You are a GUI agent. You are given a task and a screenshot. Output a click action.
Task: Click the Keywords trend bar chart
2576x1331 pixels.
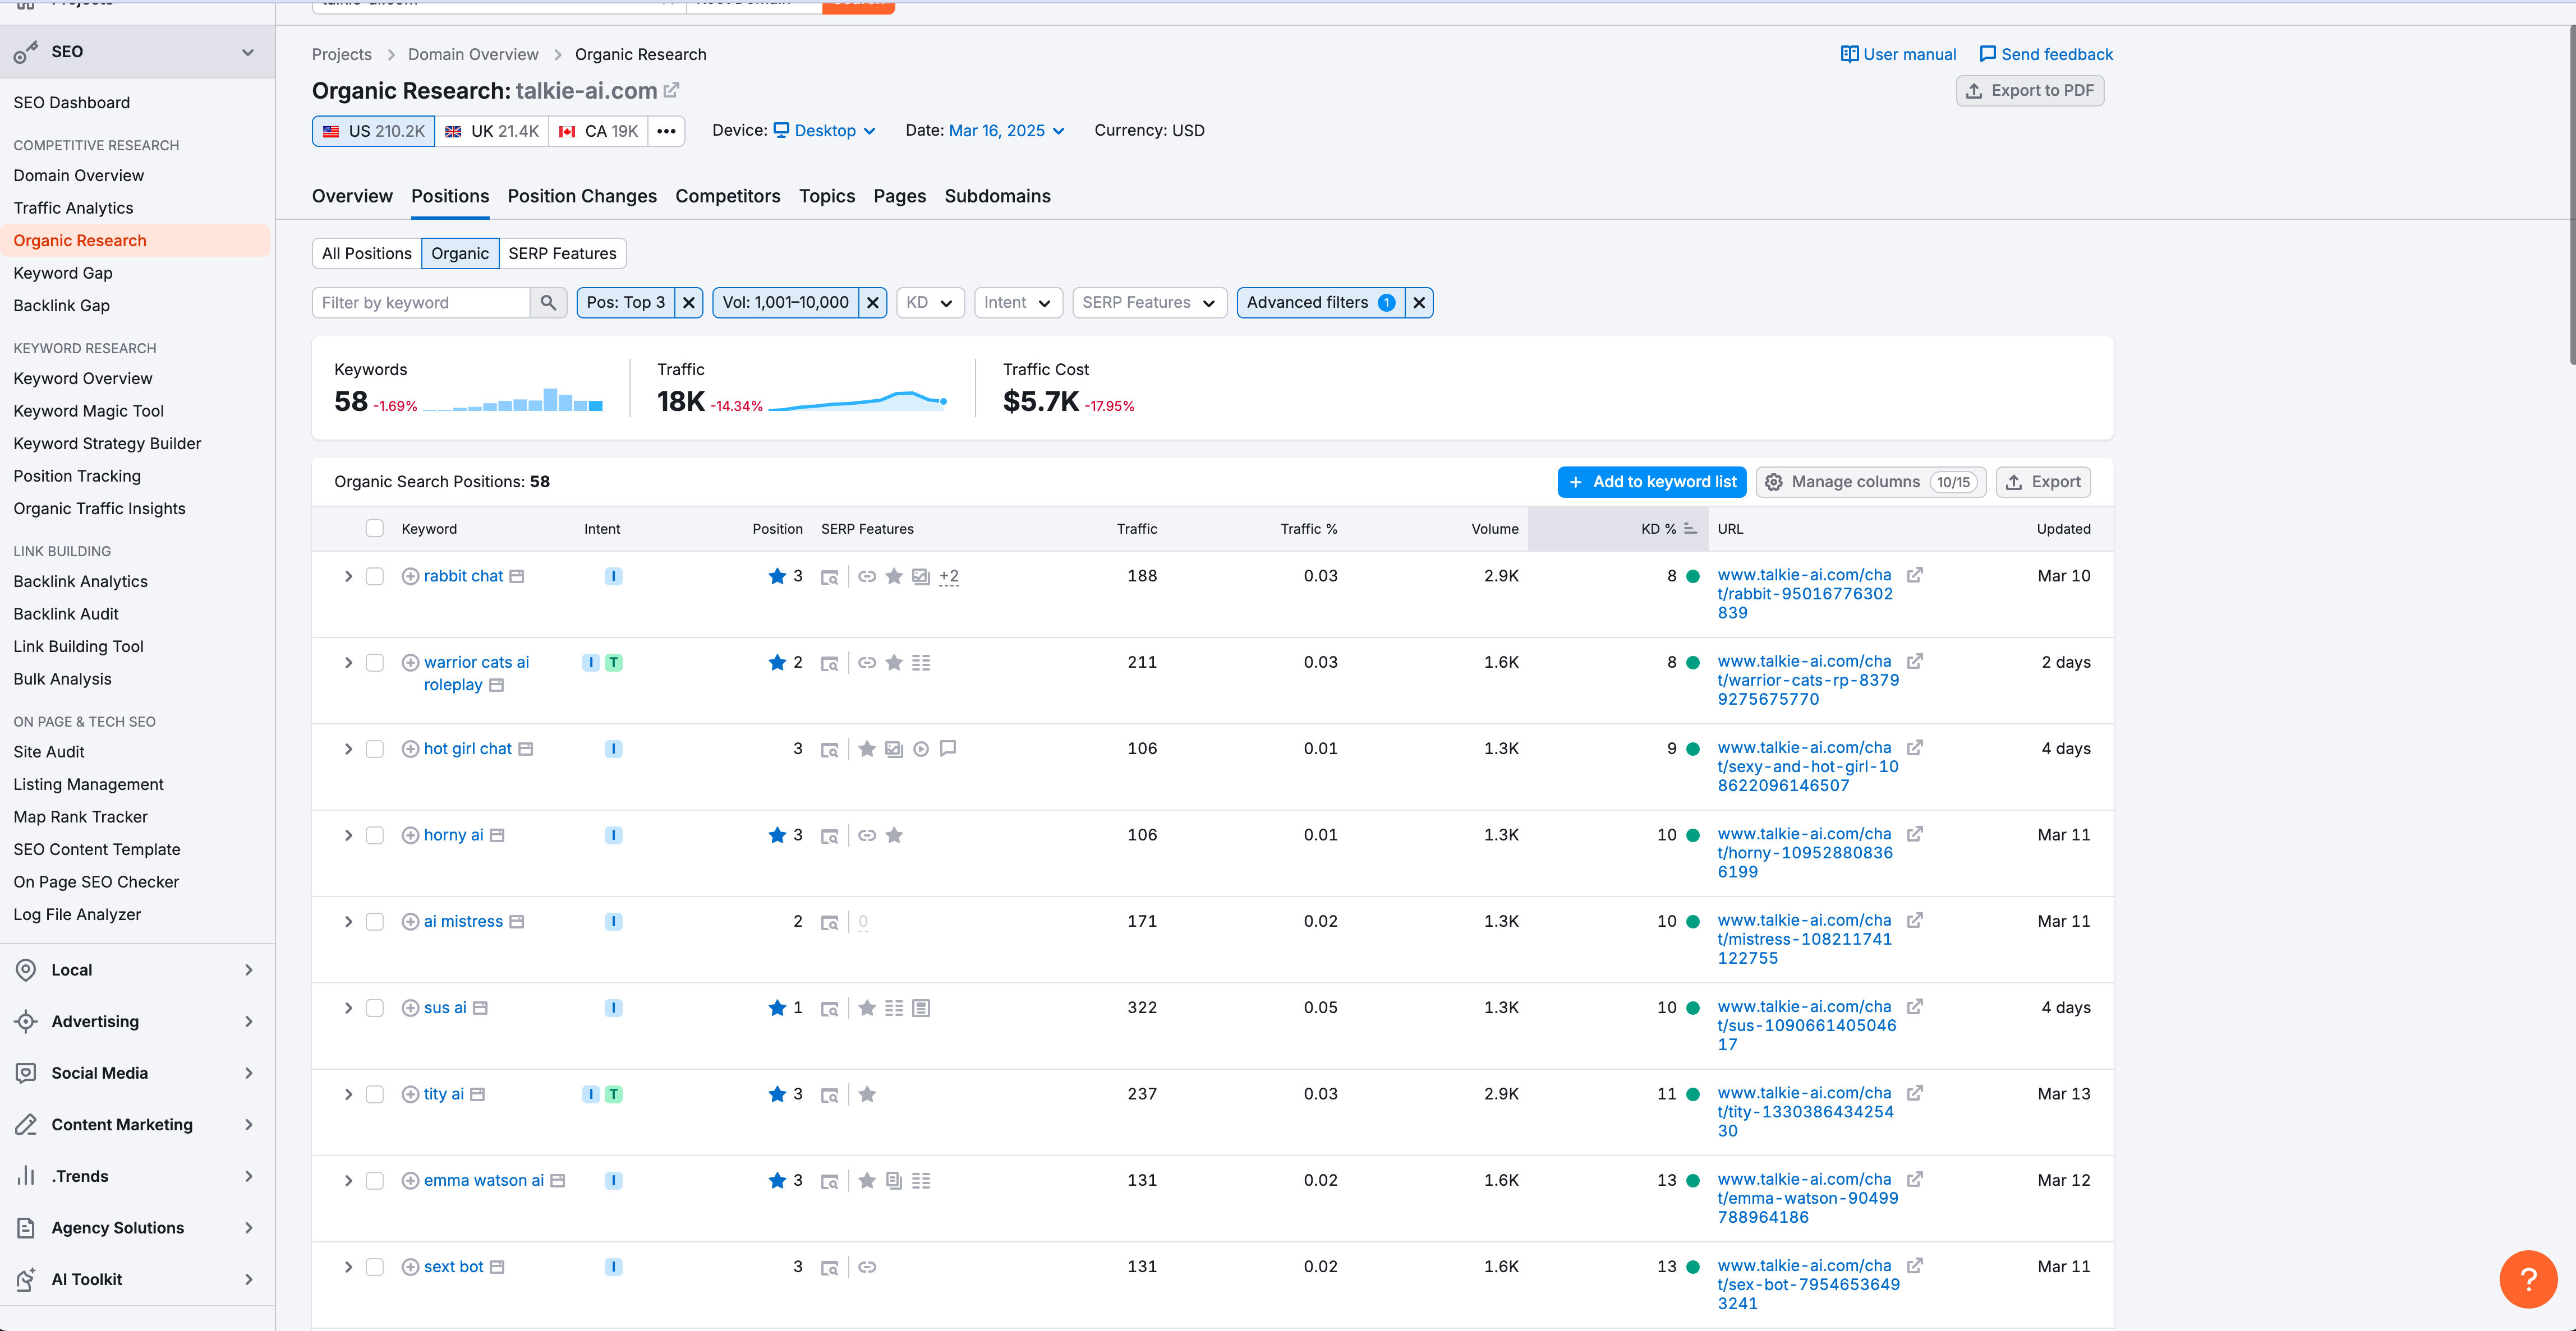click(513, 400)
